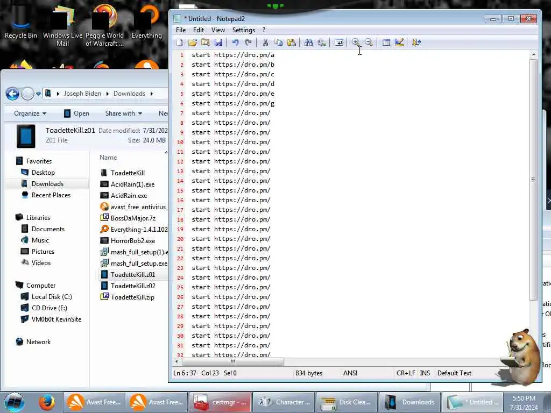551x413 pixels.
Task: Open the Share with dropdown in Explorer
Action: click(x=123, y=113)
